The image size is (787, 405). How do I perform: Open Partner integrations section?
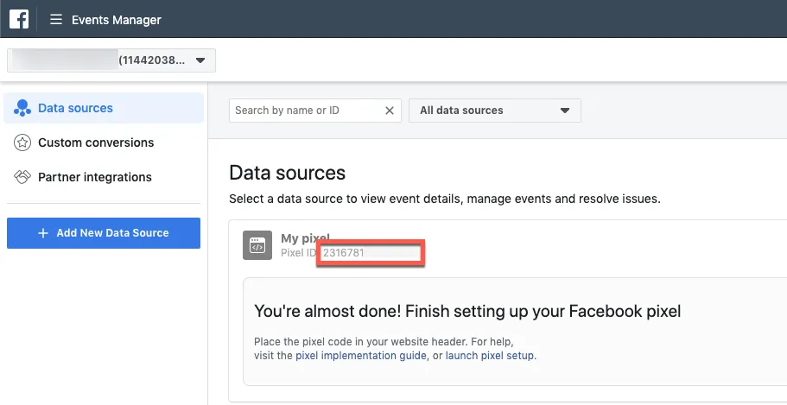click(95, 177)
